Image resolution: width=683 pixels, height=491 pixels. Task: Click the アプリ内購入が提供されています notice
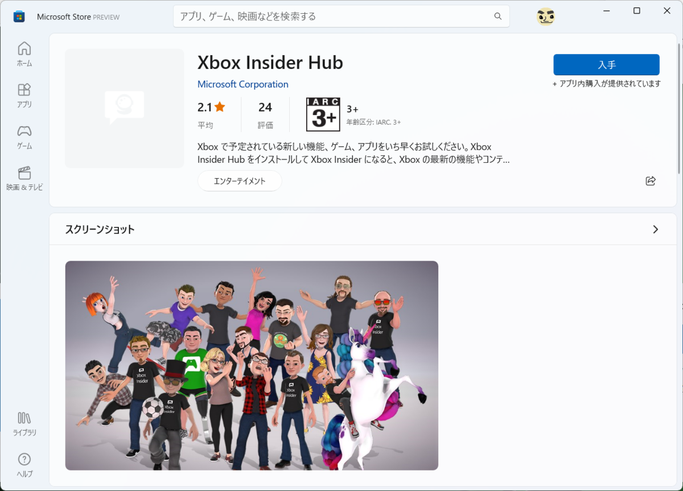click(x=607, y=84)
